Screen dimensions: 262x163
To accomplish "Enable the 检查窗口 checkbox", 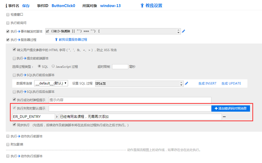I will tap(8, 15).
